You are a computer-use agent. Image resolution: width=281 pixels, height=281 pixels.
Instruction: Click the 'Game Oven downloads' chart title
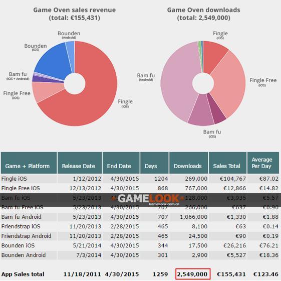tap(203, 14)
